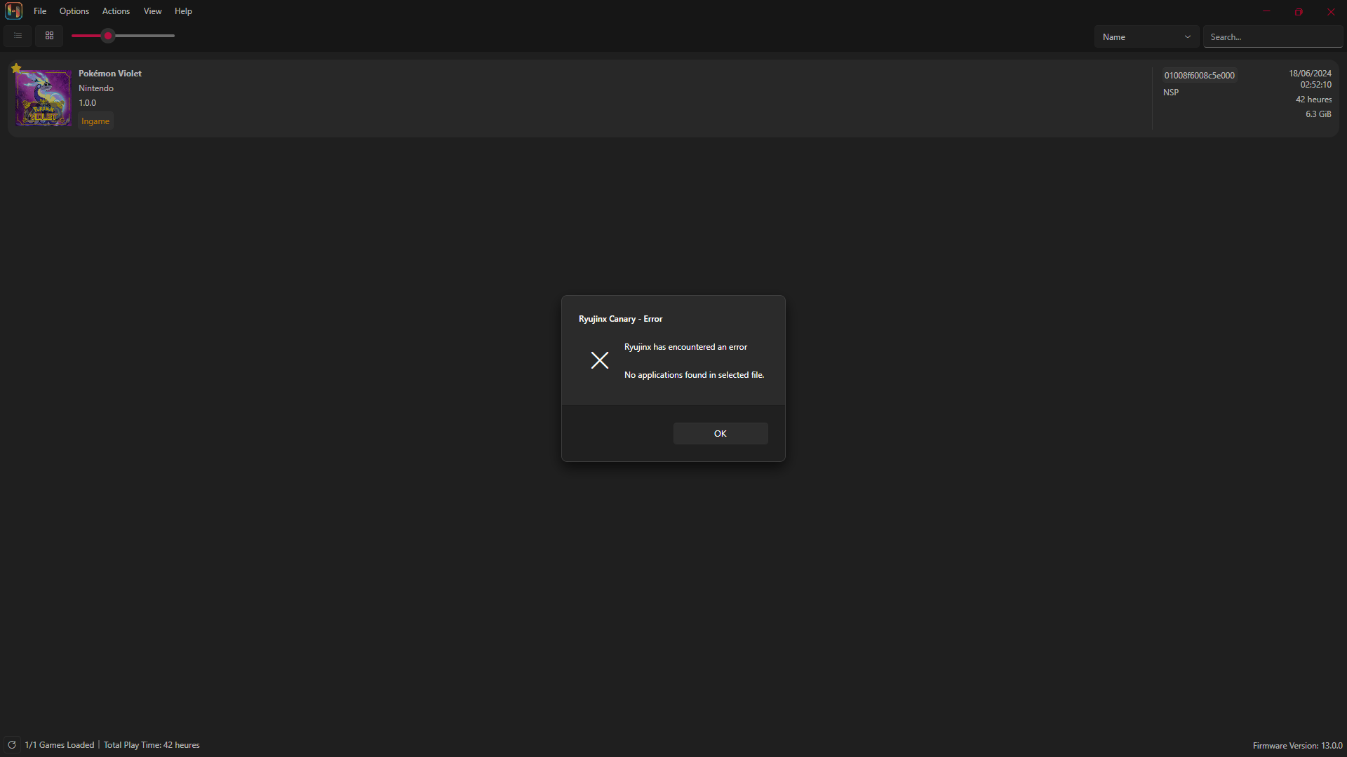This screenshot has width=1347, height=757.
Task: Open the File menu
Action: pyautogui.click(x=40, y=11)
